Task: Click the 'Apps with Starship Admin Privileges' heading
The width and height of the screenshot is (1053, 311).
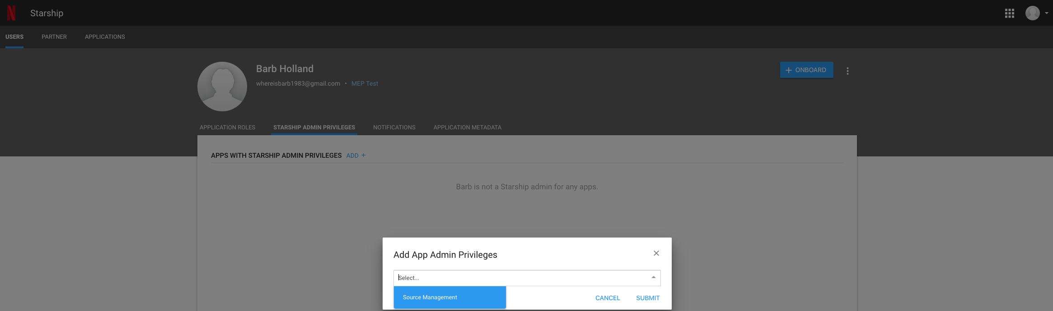Action: [x=276, y=155]
